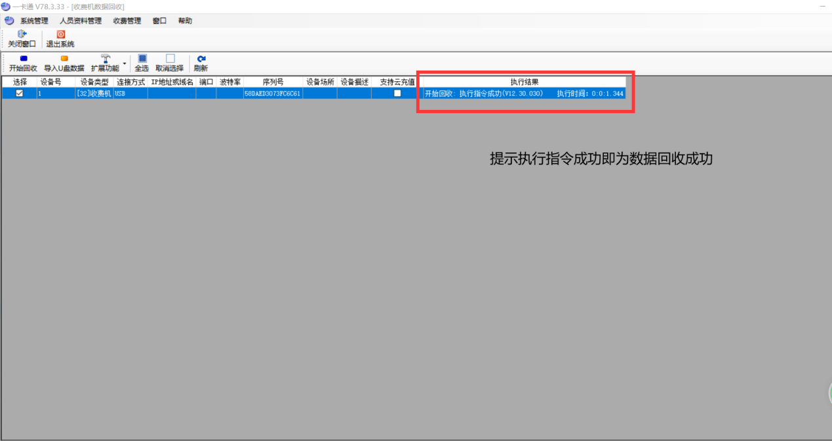
Task: Select the serial number cell 58DAED3073FC6C61
Action: coord(272,94)
